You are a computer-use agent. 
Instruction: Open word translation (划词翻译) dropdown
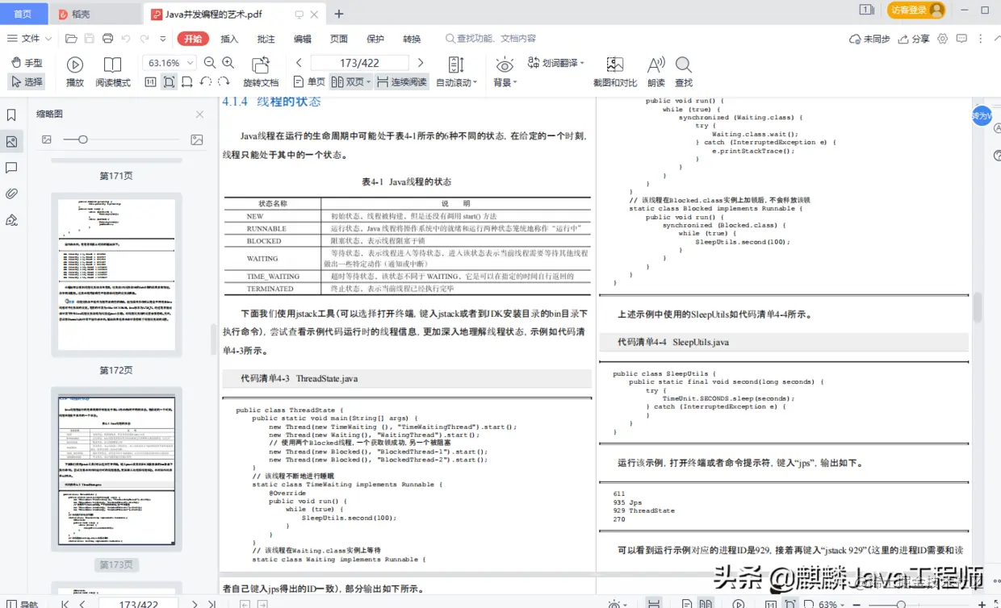click(555, 63)
